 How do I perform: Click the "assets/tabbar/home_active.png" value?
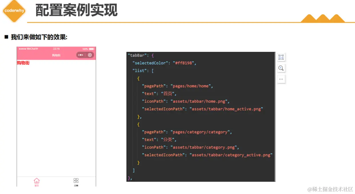(x=226, y=109)
